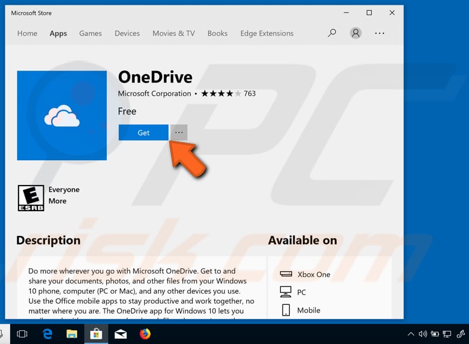Click the volume speaker tray icon
Image resolution: width=469 pixels, height=344 pixels.
[x=423, y=334]
